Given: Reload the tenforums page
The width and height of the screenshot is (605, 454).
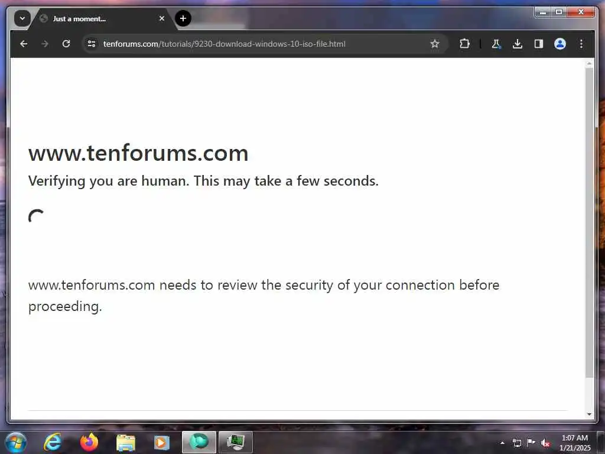Looking at the screenshot, I should [x=66, y=44].
